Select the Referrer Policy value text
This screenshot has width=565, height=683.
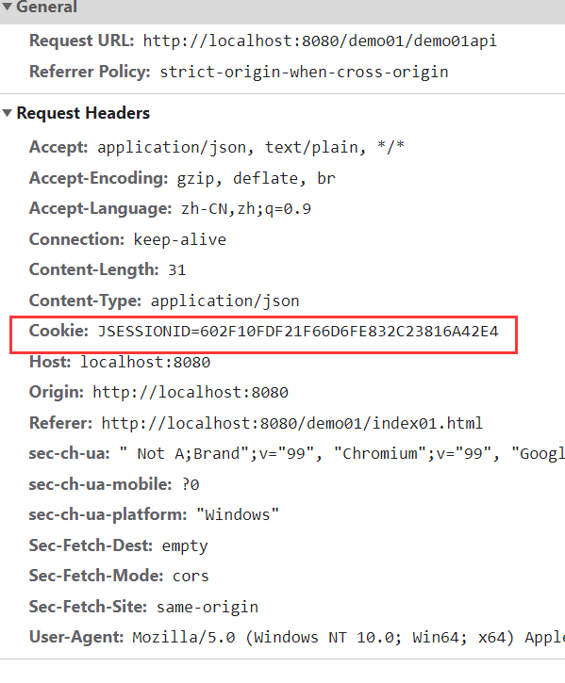pyautogui.click(x=304, y=73)
